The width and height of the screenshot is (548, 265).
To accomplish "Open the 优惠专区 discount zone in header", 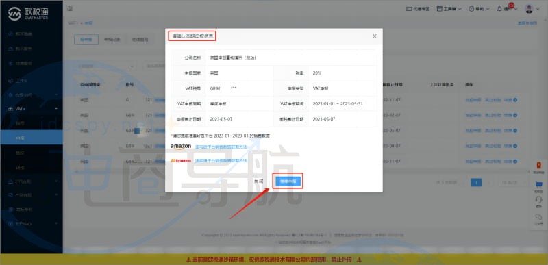I will click(x=417, y=9).
